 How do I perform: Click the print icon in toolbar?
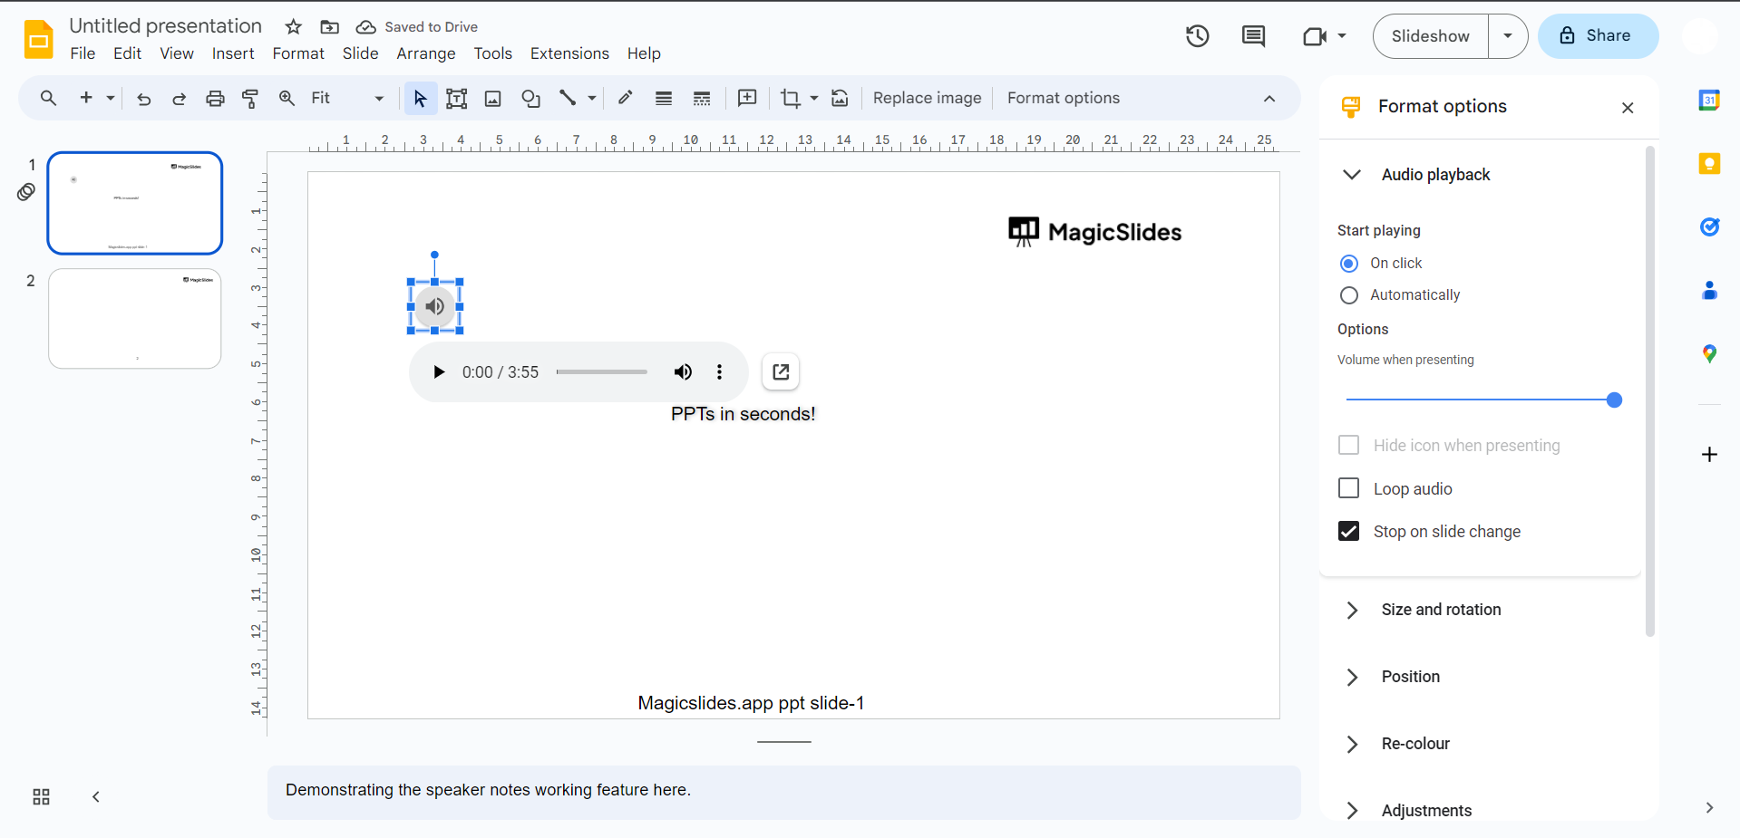[x=215, y=99]
